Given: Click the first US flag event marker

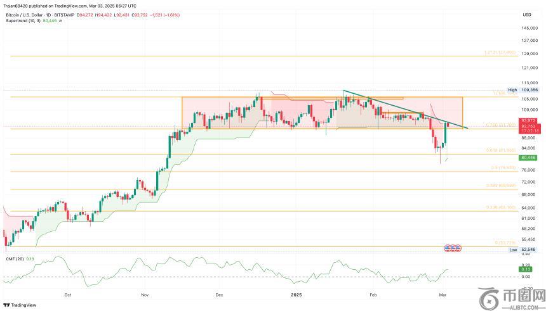Looking at the screenshot, I should (x=448, y=247).
